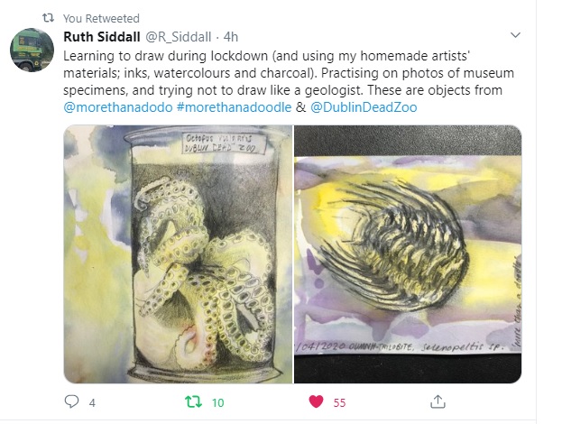
Task: Click the Ruth Siddall display name
Action: [x=102, y=37]
